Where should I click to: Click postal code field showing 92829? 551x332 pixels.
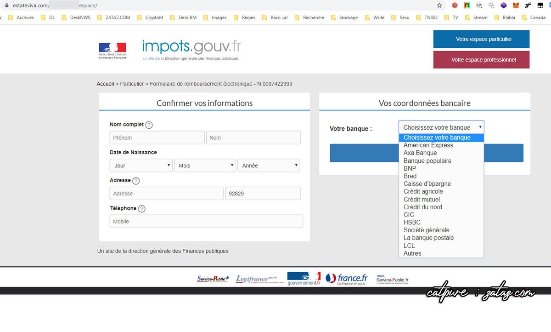(263, 194)
